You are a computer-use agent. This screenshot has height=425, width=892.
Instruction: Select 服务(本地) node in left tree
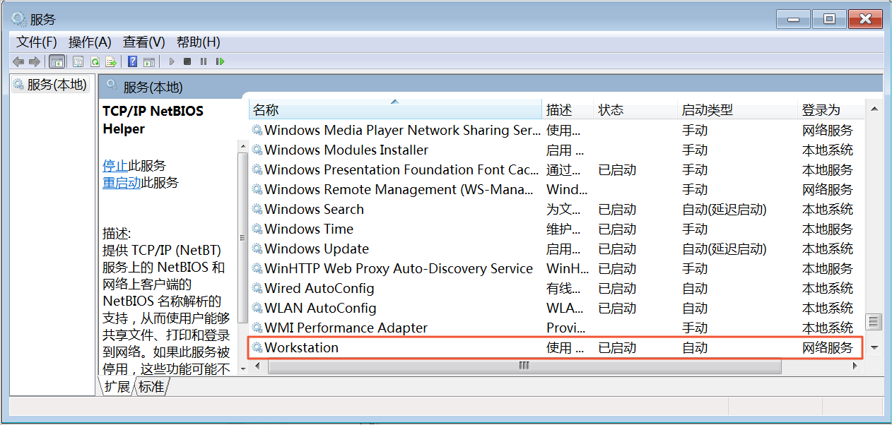(51, 85)
